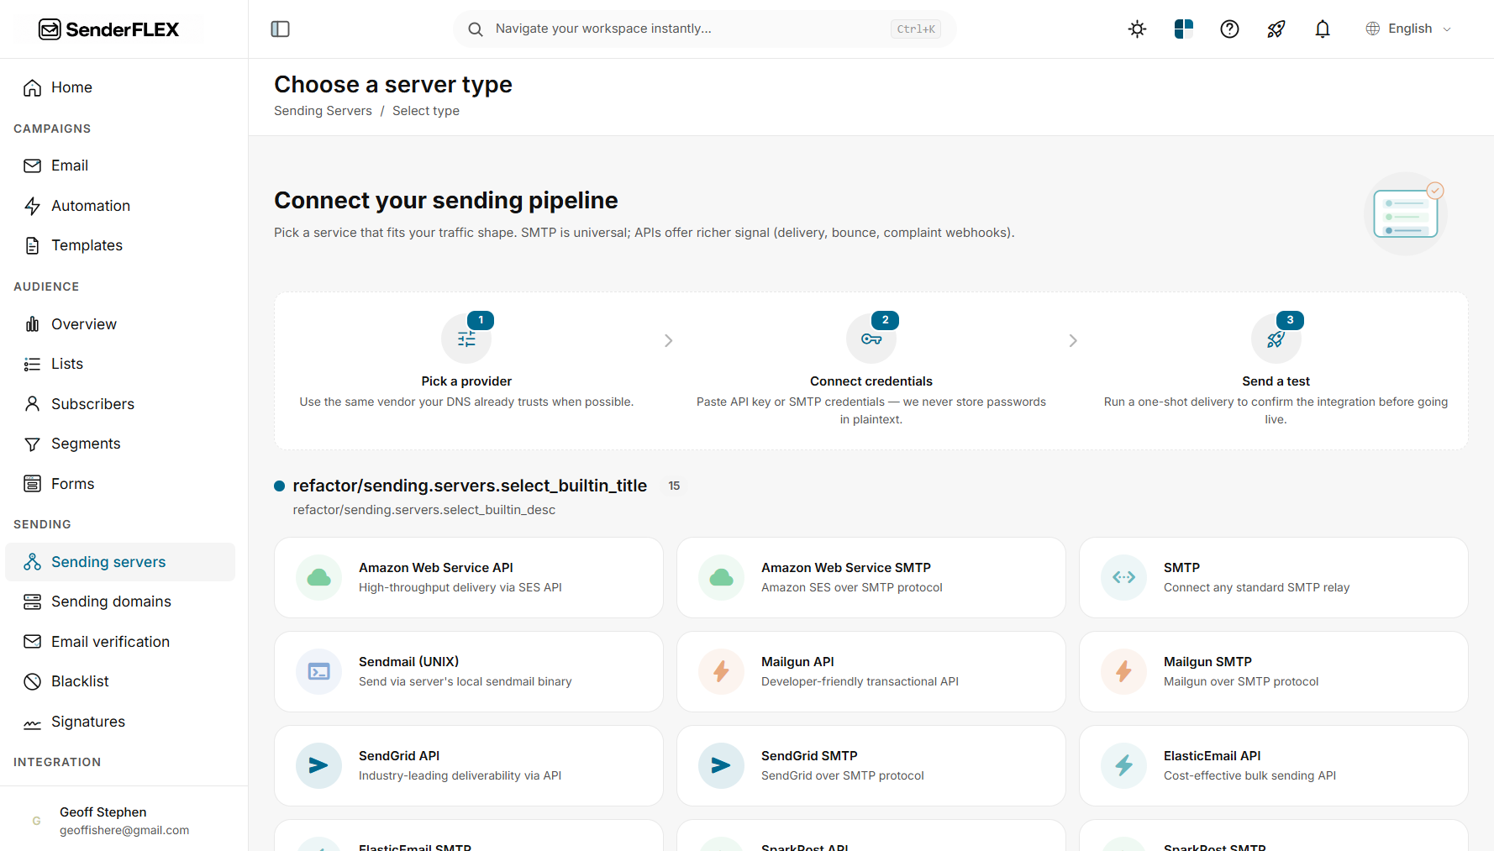Click the ElasticEmail API bolt icon
This screenshot has width=1494, height=851.
(x=1124, y=766)
